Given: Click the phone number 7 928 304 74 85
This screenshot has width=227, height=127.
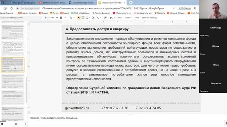Looking at the screenshot, I should pyautogui.click(x=148, y=108).
